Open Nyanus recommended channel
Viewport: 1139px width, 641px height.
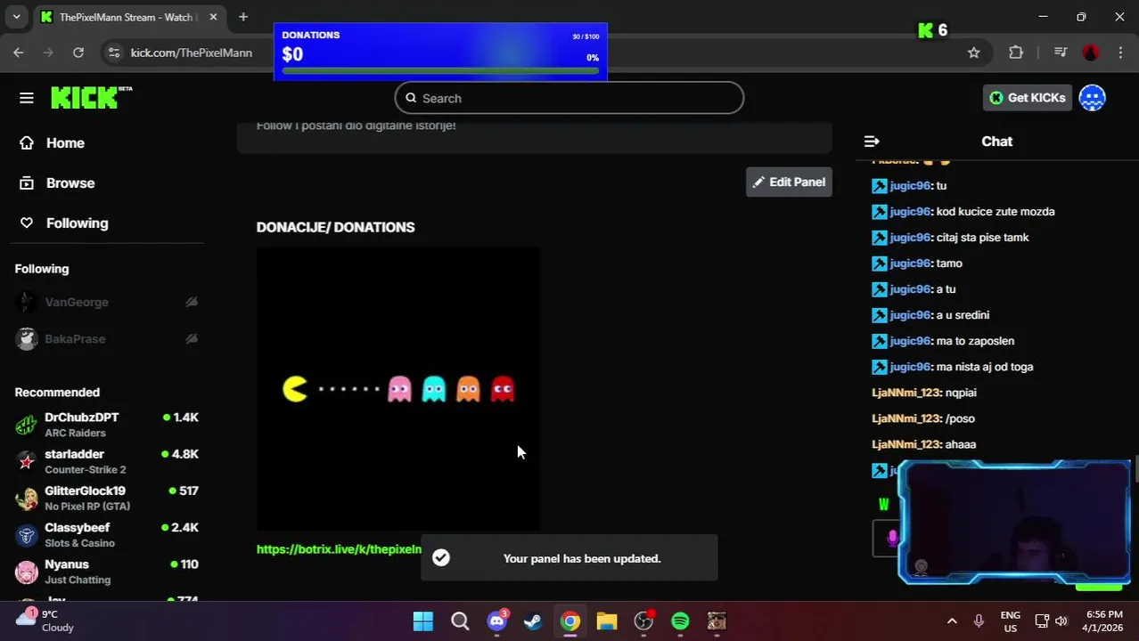106,572
